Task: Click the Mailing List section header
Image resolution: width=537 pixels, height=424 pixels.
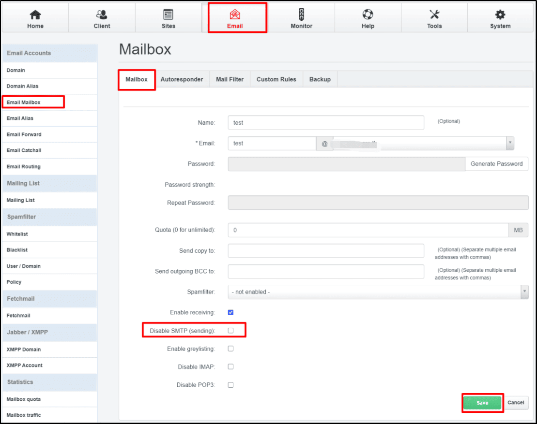Action: point(50,183)
